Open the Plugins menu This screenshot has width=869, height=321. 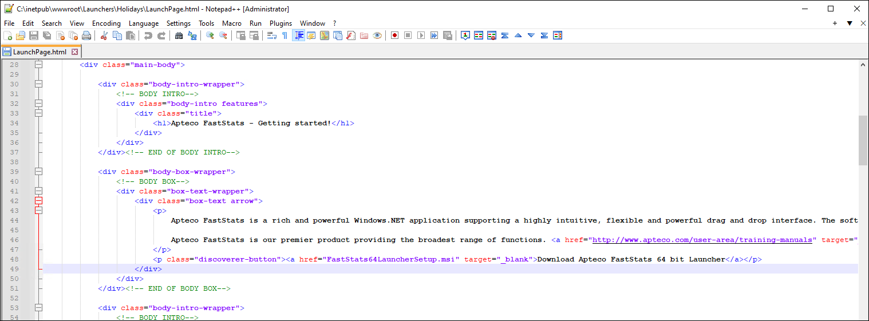281,23
